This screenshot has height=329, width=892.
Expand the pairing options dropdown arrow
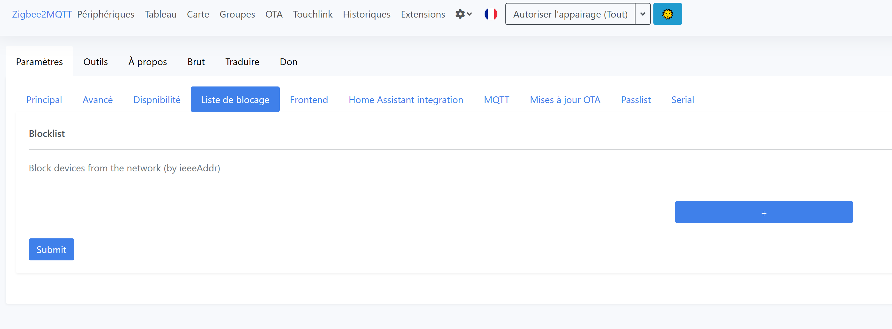[643, 14]
